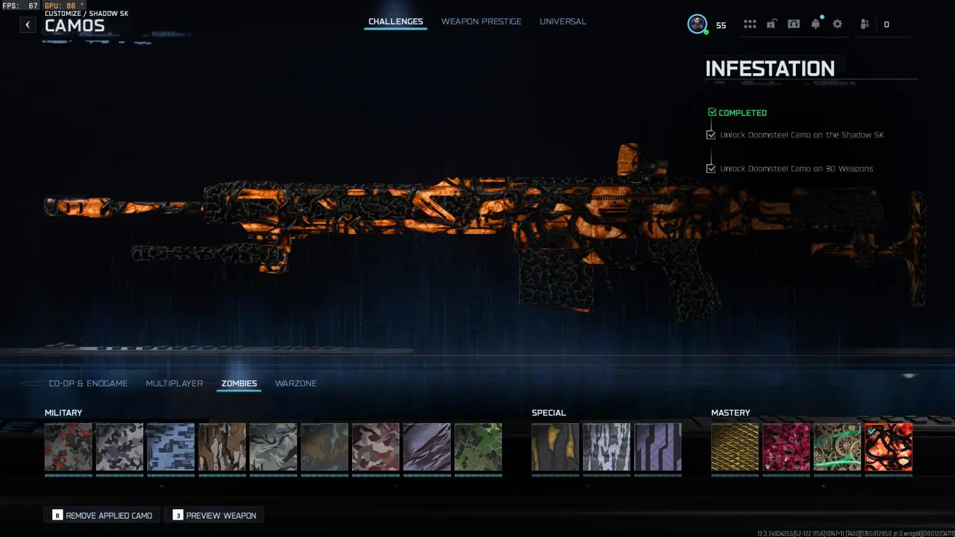Open the unlocks padlock icon

pos(771,24)
